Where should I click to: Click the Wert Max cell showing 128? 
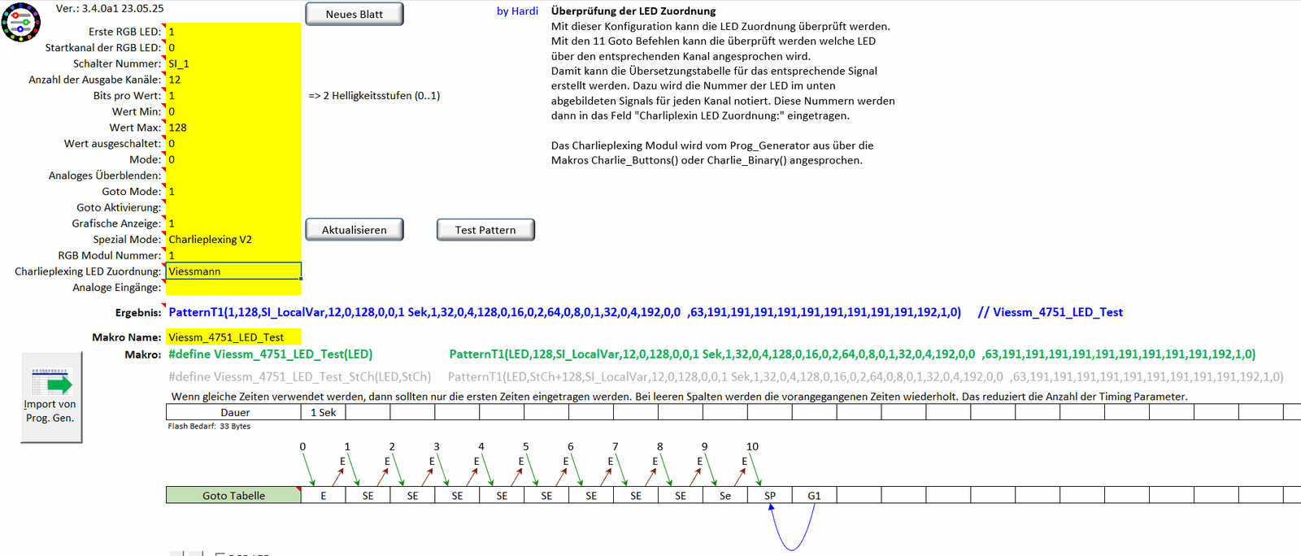pyautogui.click(x=233, y=128)
